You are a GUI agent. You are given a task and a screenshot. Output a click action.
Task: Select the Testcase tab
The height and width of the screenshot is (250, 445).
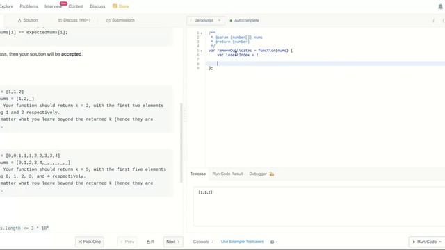(197, 174)
